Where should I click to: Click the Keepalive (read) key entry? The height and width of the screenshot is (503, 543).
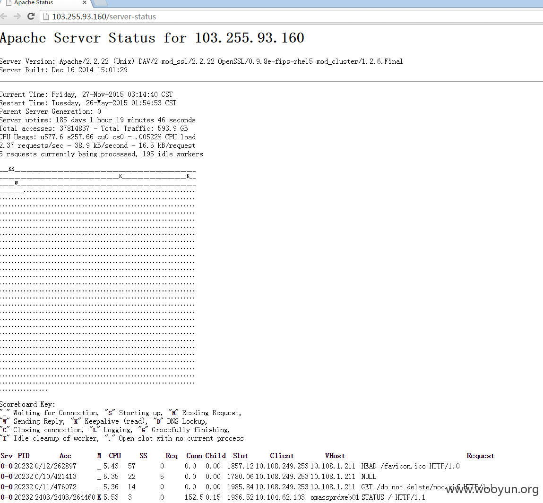(109, 421)
